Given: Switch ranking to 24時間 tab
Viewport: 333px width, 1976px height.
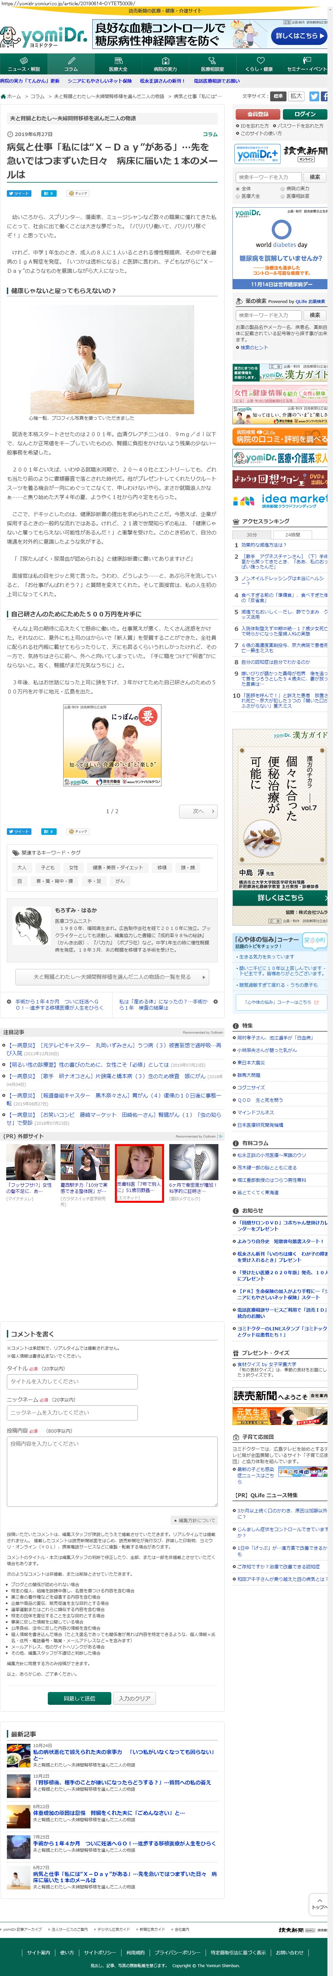Looking at the screenshot, I should [x=292, y=534].
